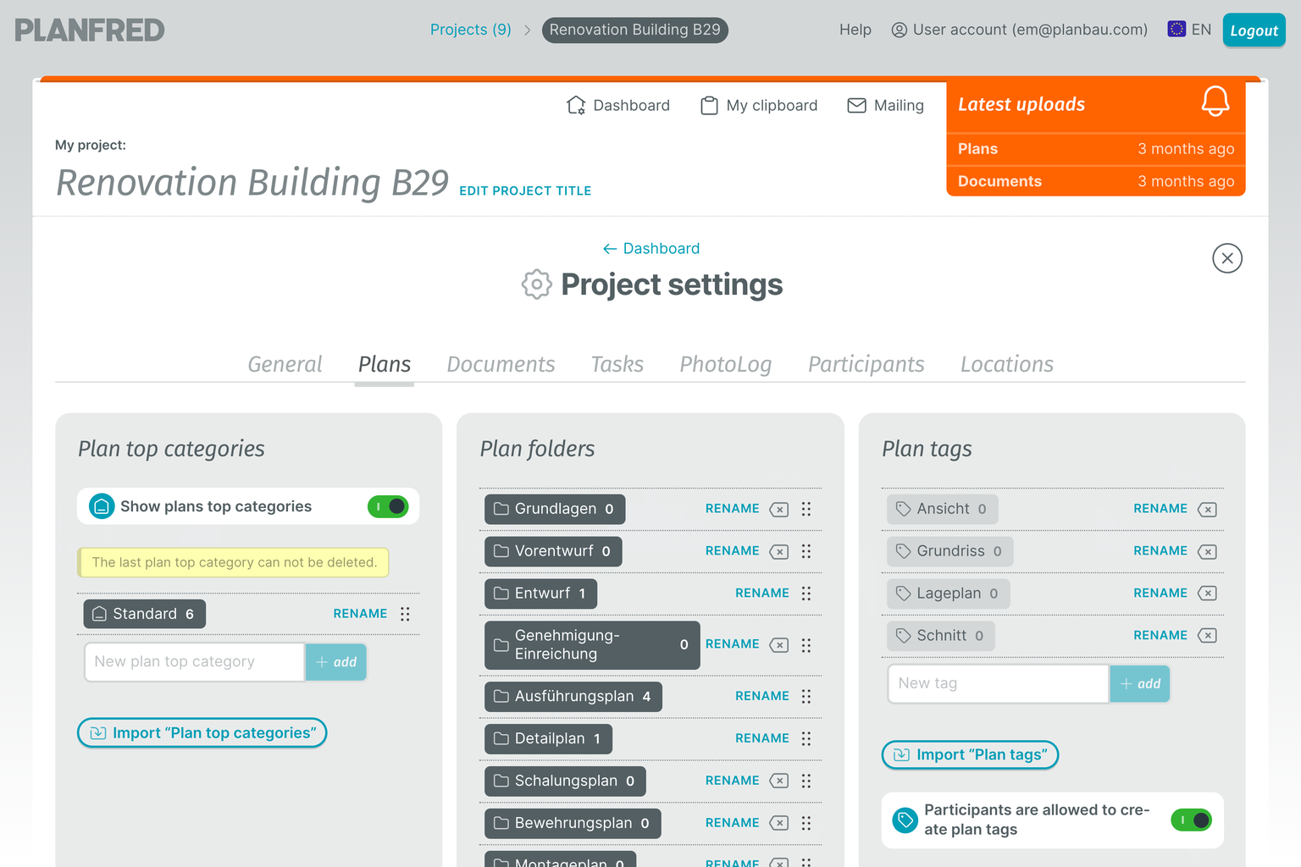Click the User account person icon

click(899, 30)
